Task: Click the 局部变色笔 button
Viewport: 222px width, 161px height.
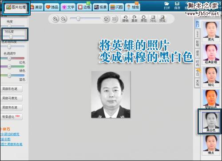Action: pos(12,108)
